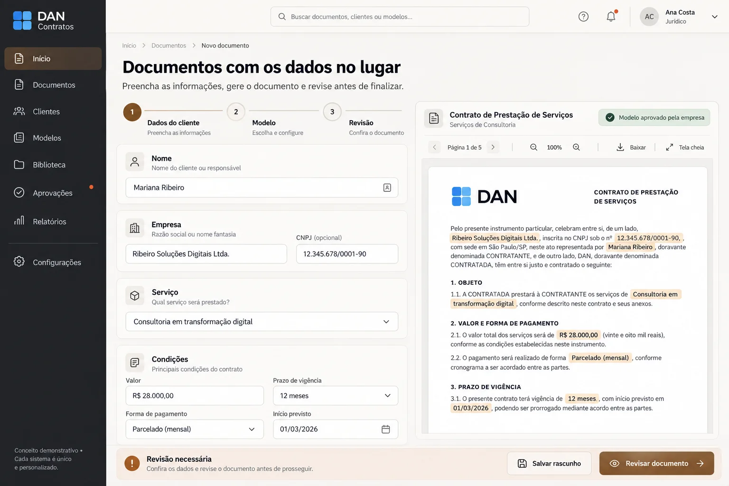729x486 pixels.
Task: Zoom in the document preview
Action: (x=576, y=147)
